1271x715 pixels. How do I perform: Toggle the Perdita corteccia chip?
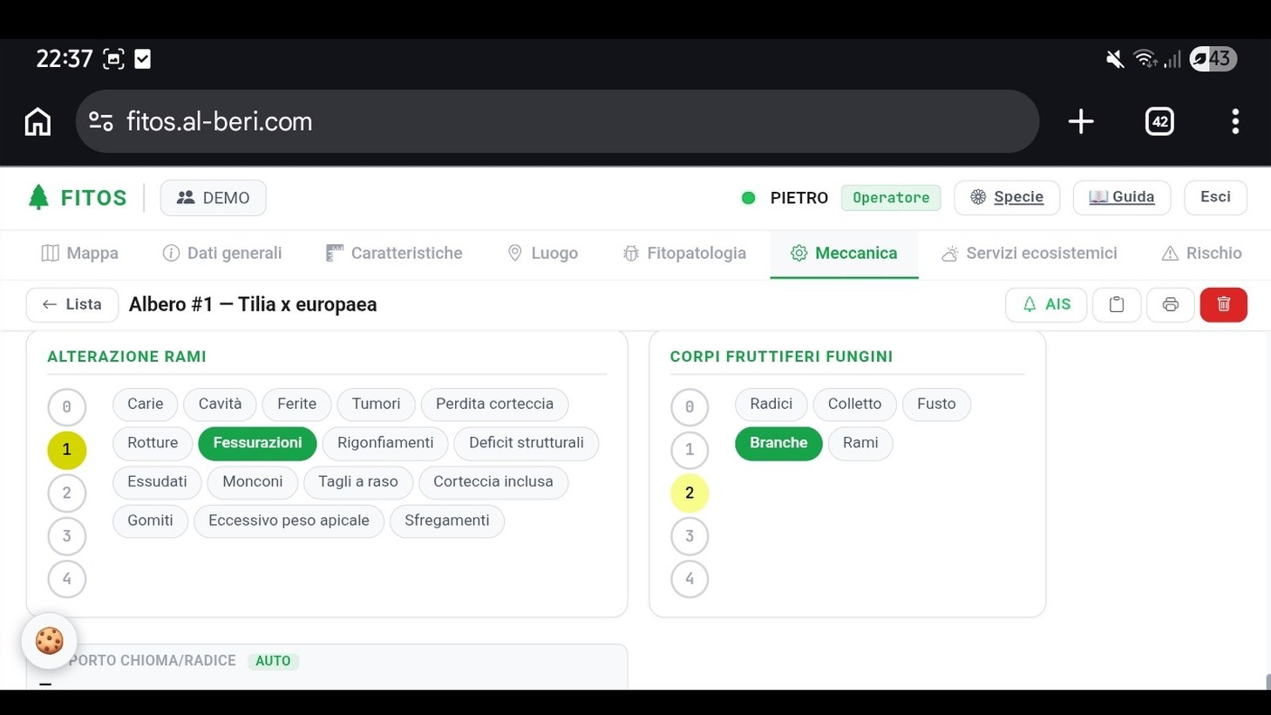coord(495,404)
